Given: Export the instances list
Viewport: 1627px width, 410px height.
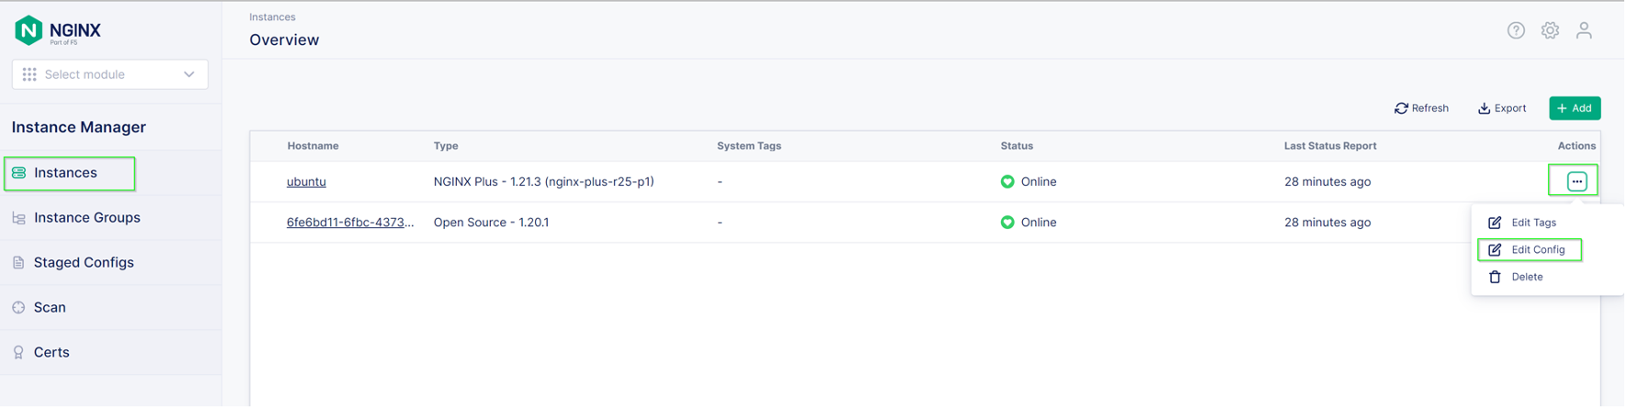Looking at the screenshot, I should pos(1502,108).
